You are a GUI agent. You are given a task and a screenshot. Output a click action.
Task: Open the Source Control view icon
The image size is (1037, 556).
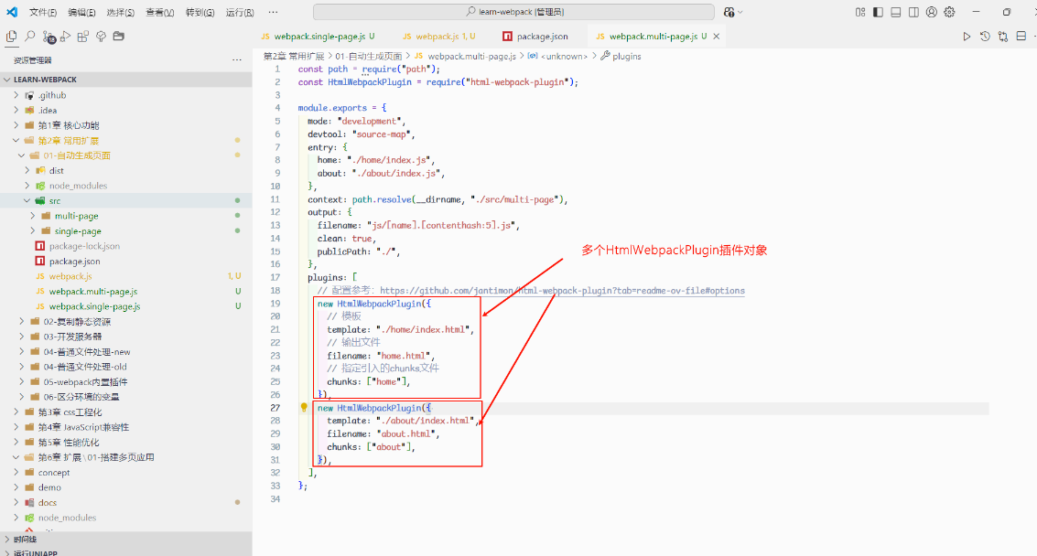point(49,37)
